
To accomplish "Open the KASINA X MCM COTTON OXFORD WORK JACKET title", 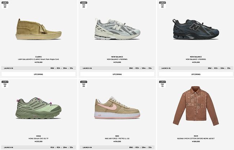I will coord(196,139).
